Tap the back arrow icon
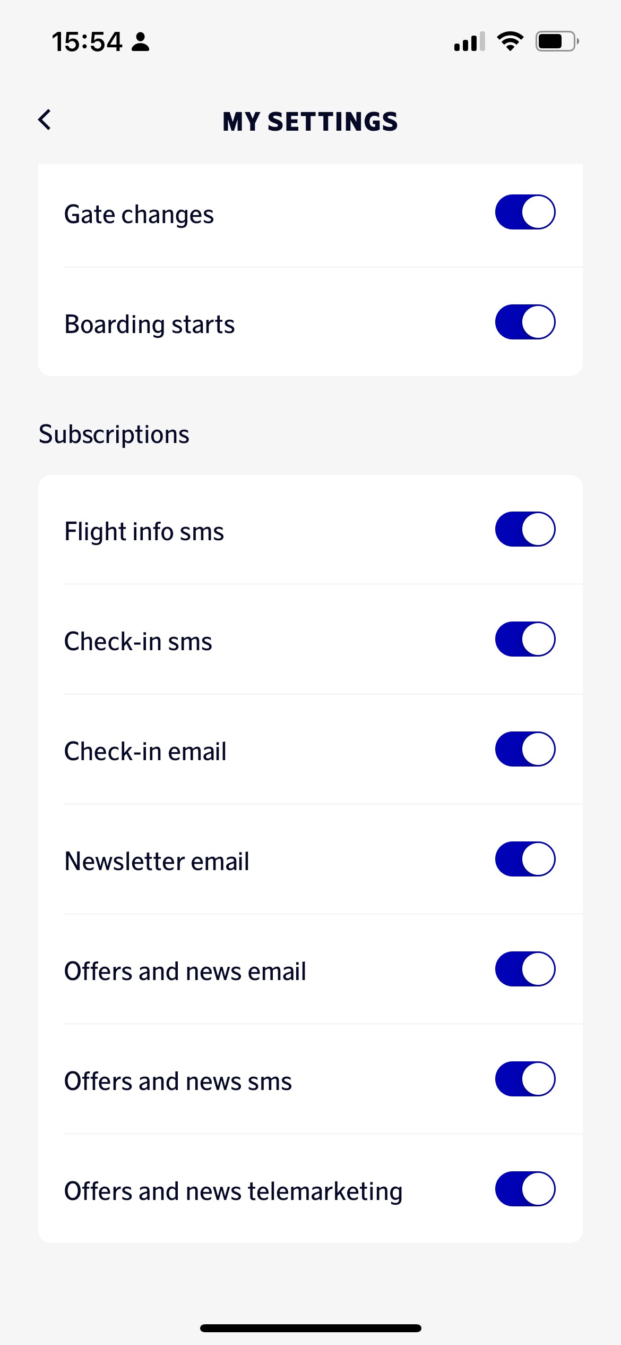This screenshot has height=1345, width=621. (x=45, y=120)
